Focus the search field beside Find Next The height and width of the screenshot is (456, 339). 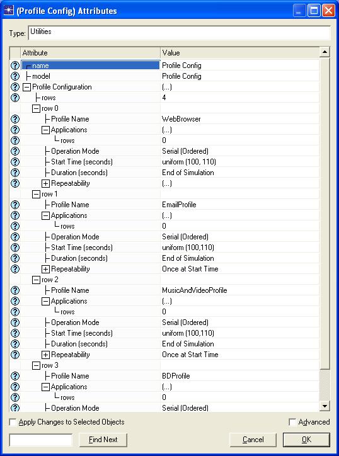click(x=41, y=440)
